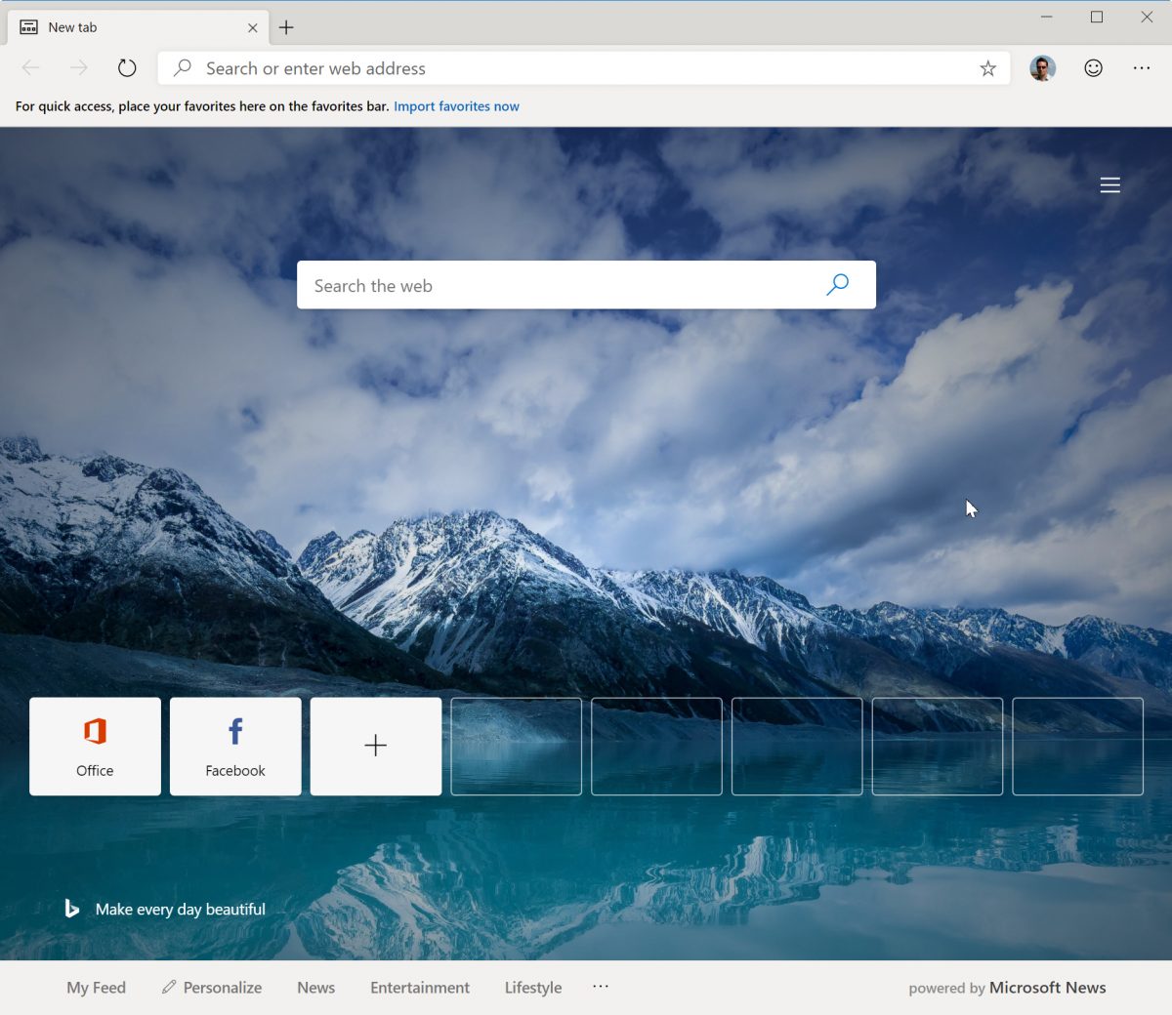Open the user profile avatar

click(1042, 68)
